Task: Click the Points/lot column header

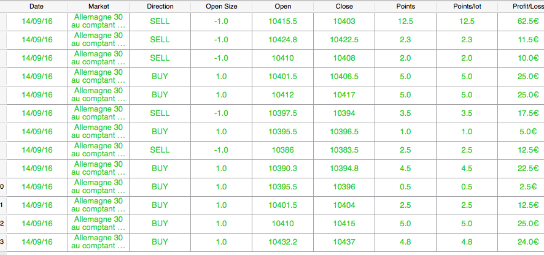Action: 467,7
